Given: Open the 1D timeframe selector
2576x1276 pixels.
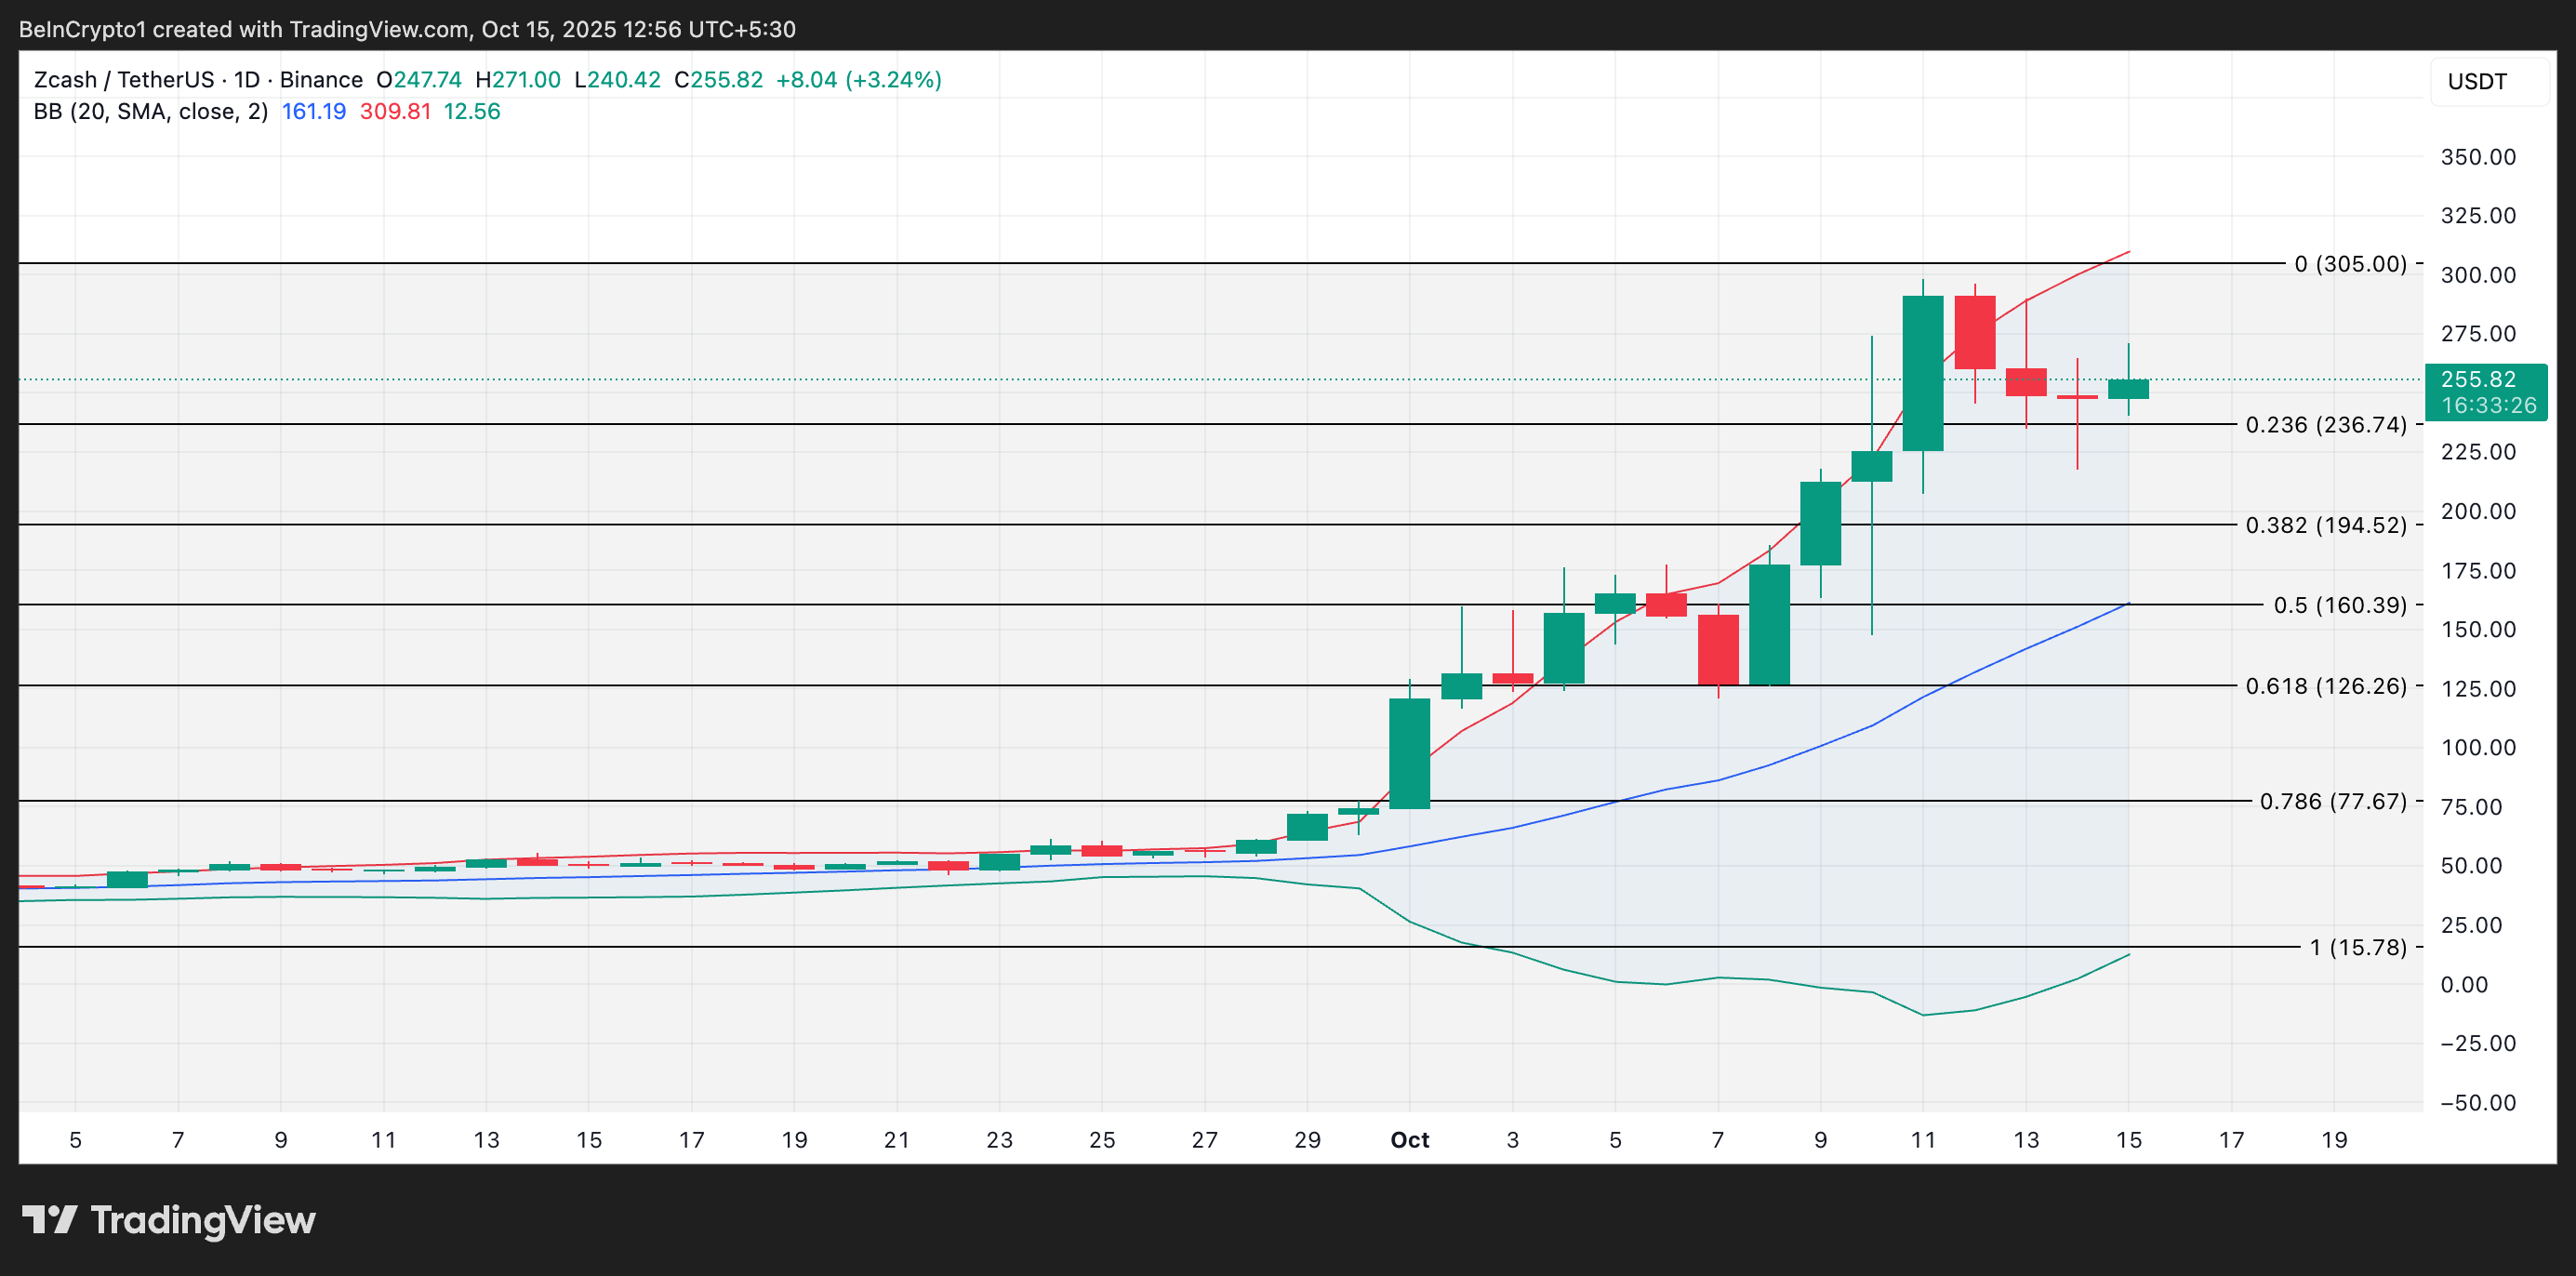Looking at the screenshot, I should point(246,79).
